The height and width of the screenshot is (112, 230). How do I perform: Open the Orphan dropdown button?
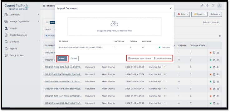(199, 14)
